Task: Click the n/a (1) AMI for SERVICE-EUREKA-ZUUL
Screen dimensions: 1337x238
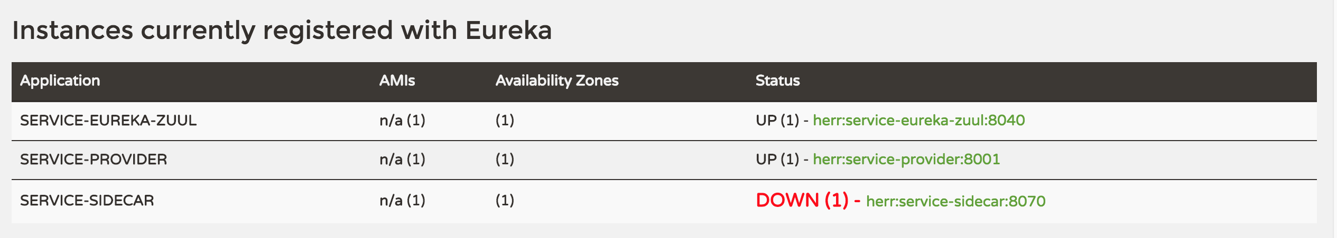Action: click(x=402, y=121)
